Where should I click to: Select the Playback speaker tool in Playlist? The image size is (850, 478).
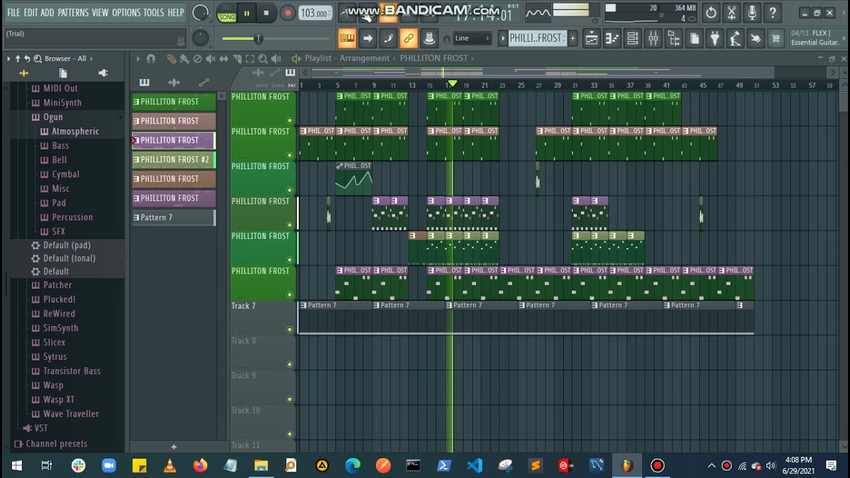pos(276,59)
